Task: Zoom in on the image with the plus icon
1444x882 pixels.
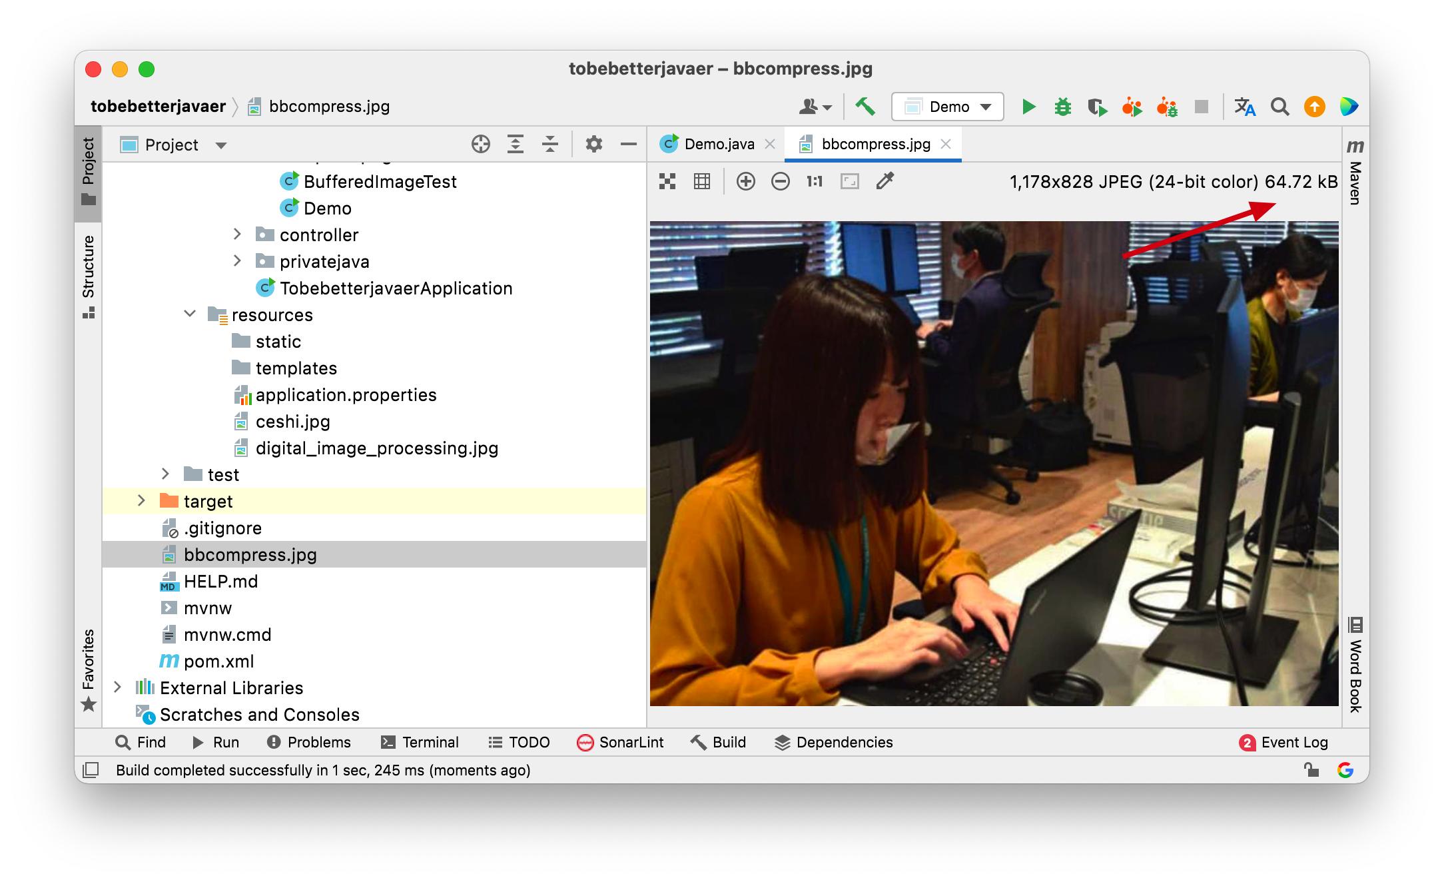Action: click(x=746, y=181)
